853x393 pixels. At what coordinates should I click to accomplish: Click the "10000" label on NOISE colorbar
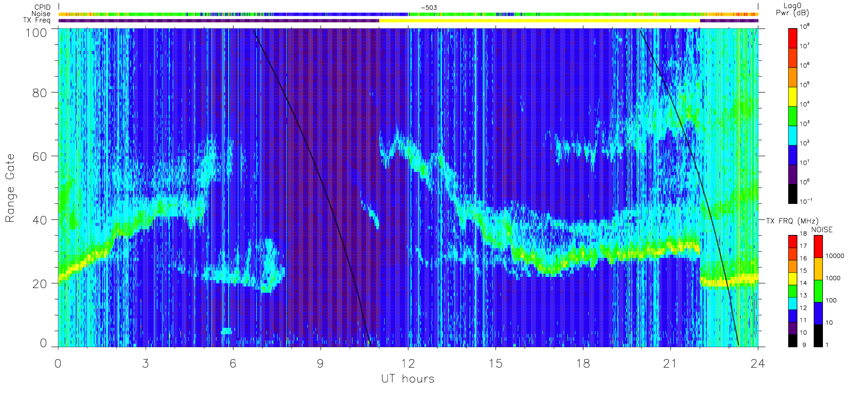coord(835,256)
